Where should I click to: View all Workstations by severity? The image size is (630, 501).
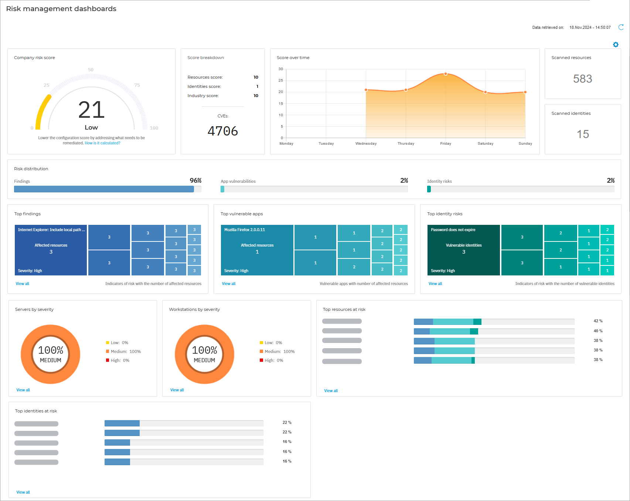point(177,390)
